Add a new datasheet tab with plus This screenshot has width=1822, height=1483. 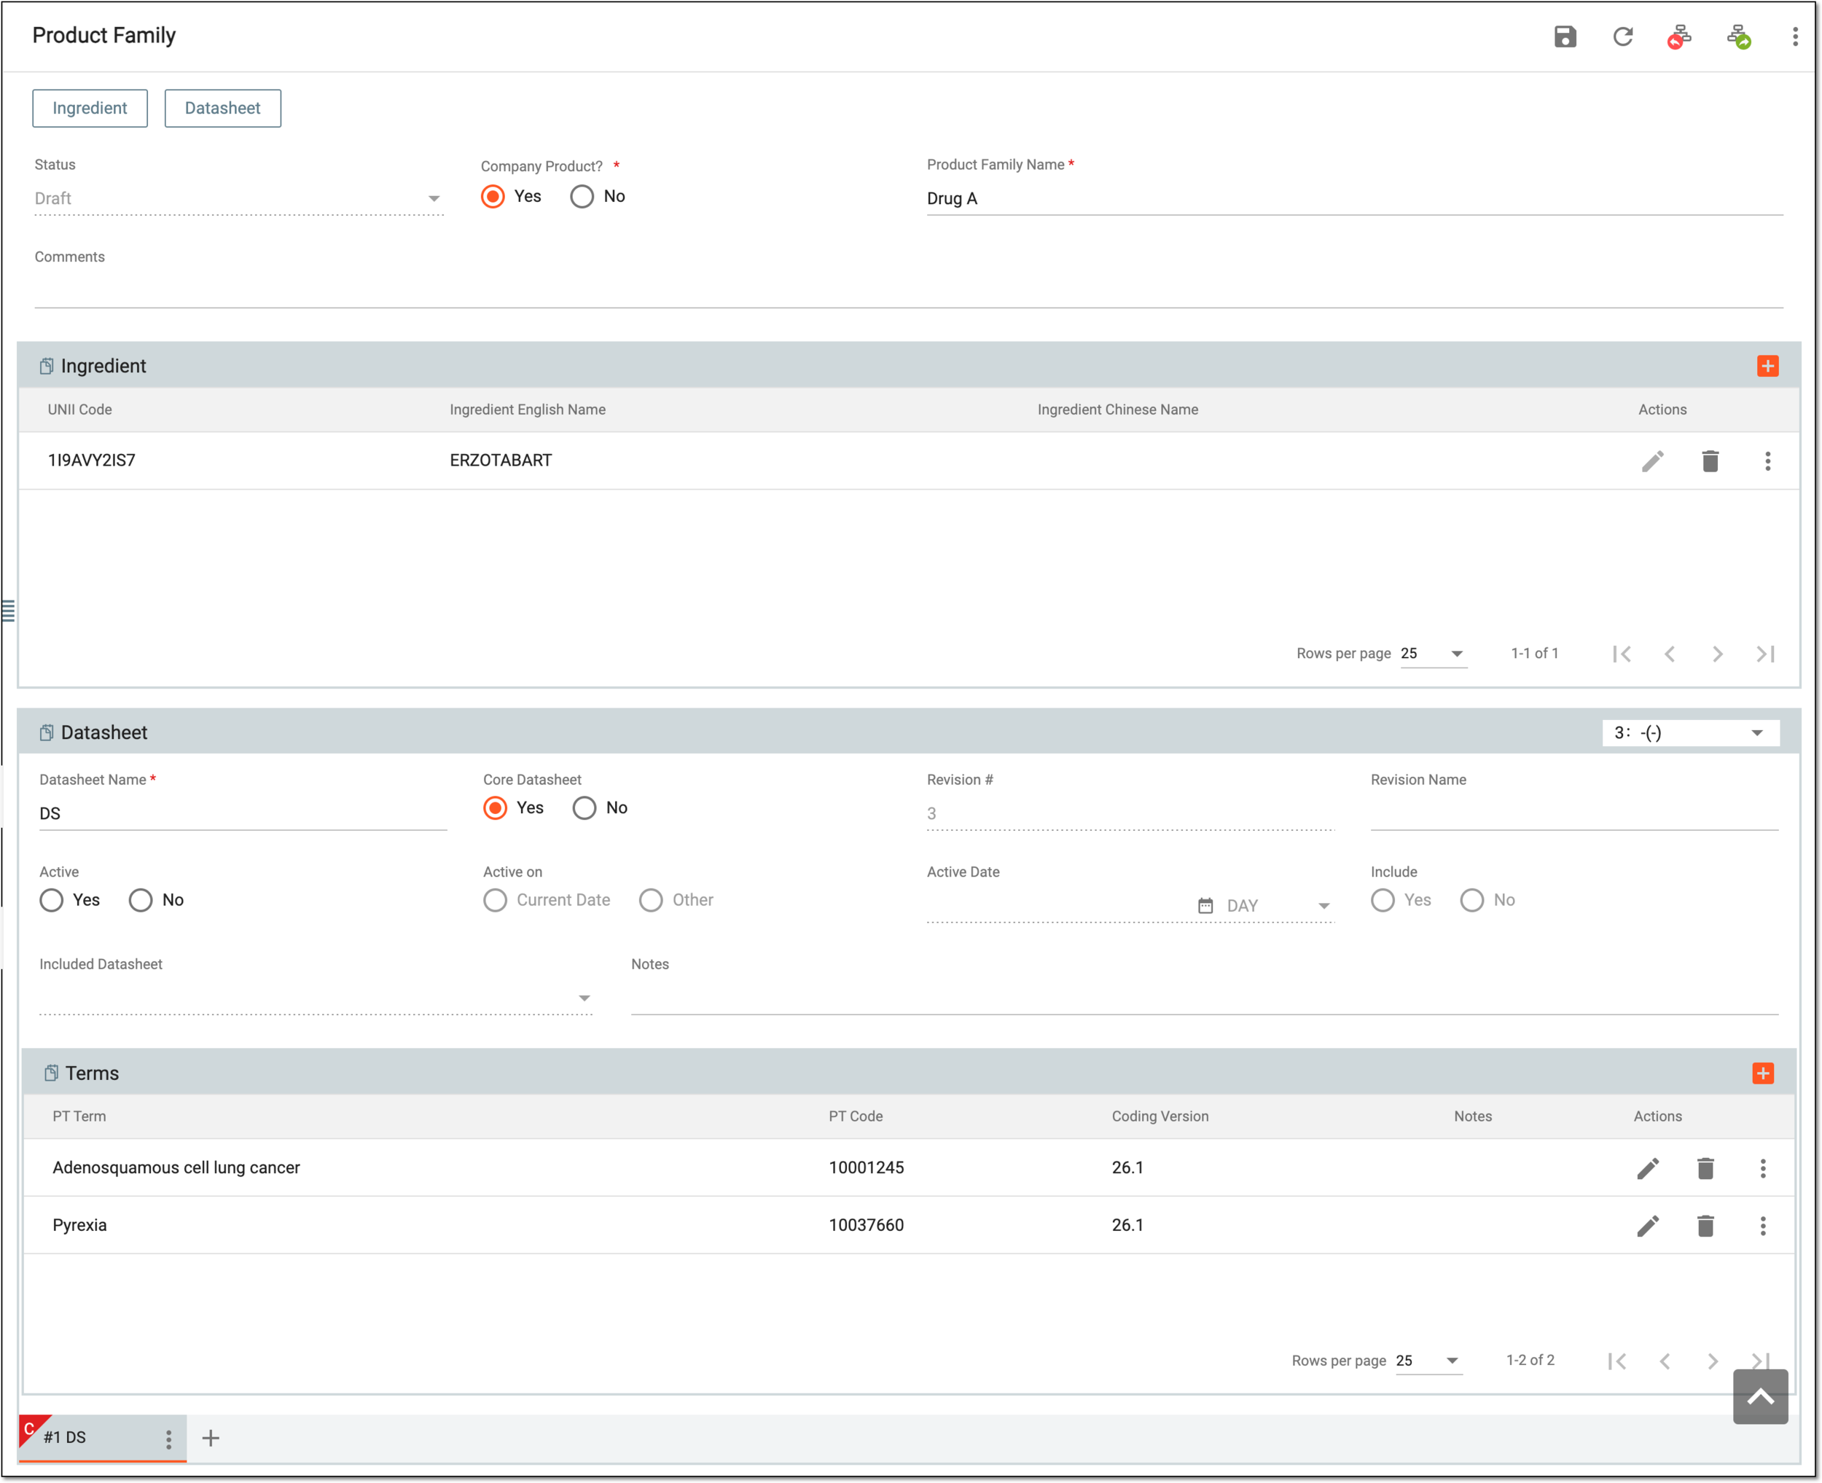point(210,1439)
